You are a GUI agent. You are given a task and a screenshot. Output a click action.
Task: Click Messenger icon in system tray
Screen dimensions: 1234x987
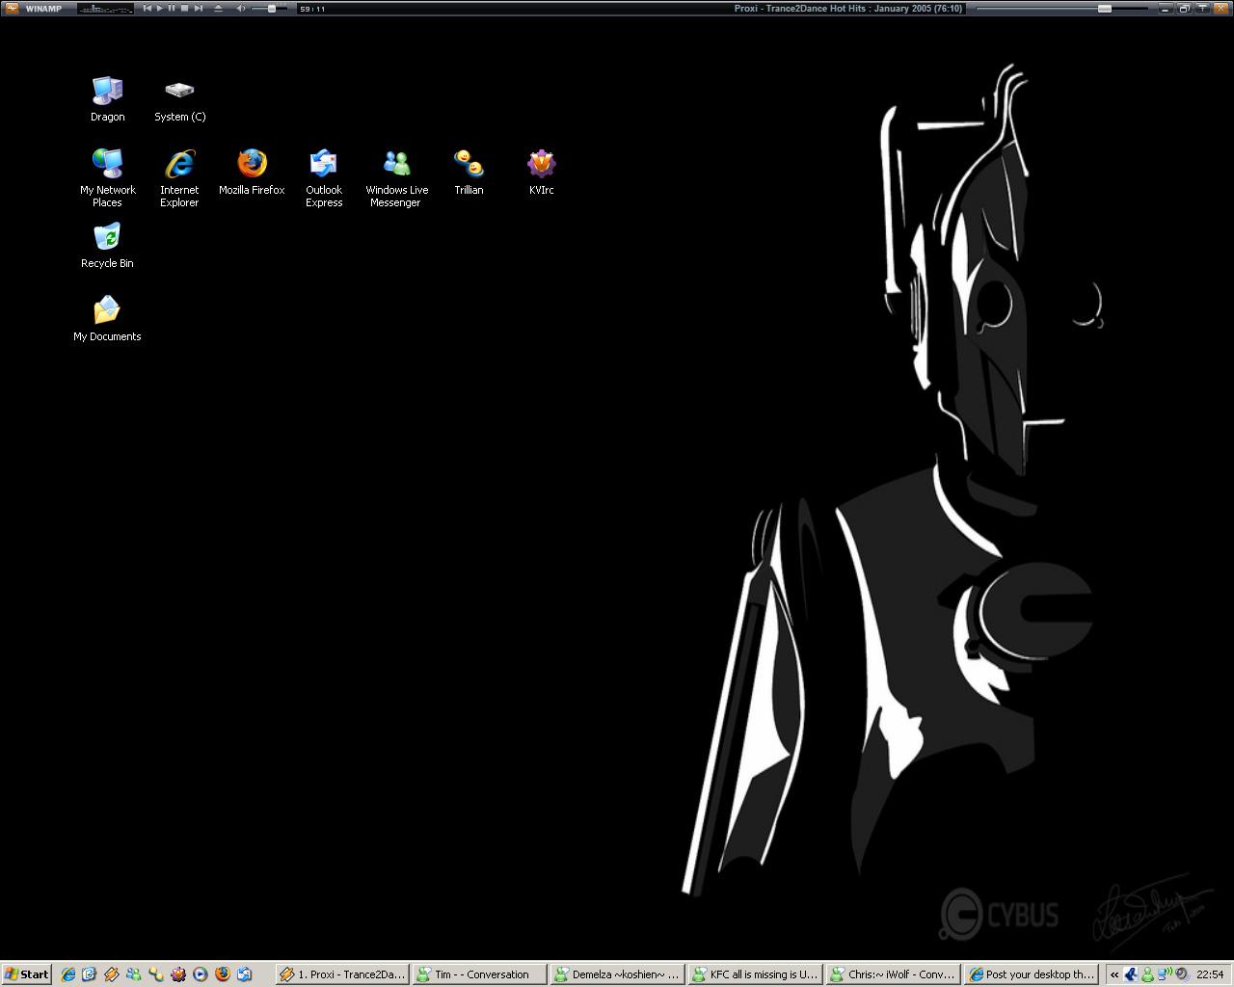tap(1147, 974)
